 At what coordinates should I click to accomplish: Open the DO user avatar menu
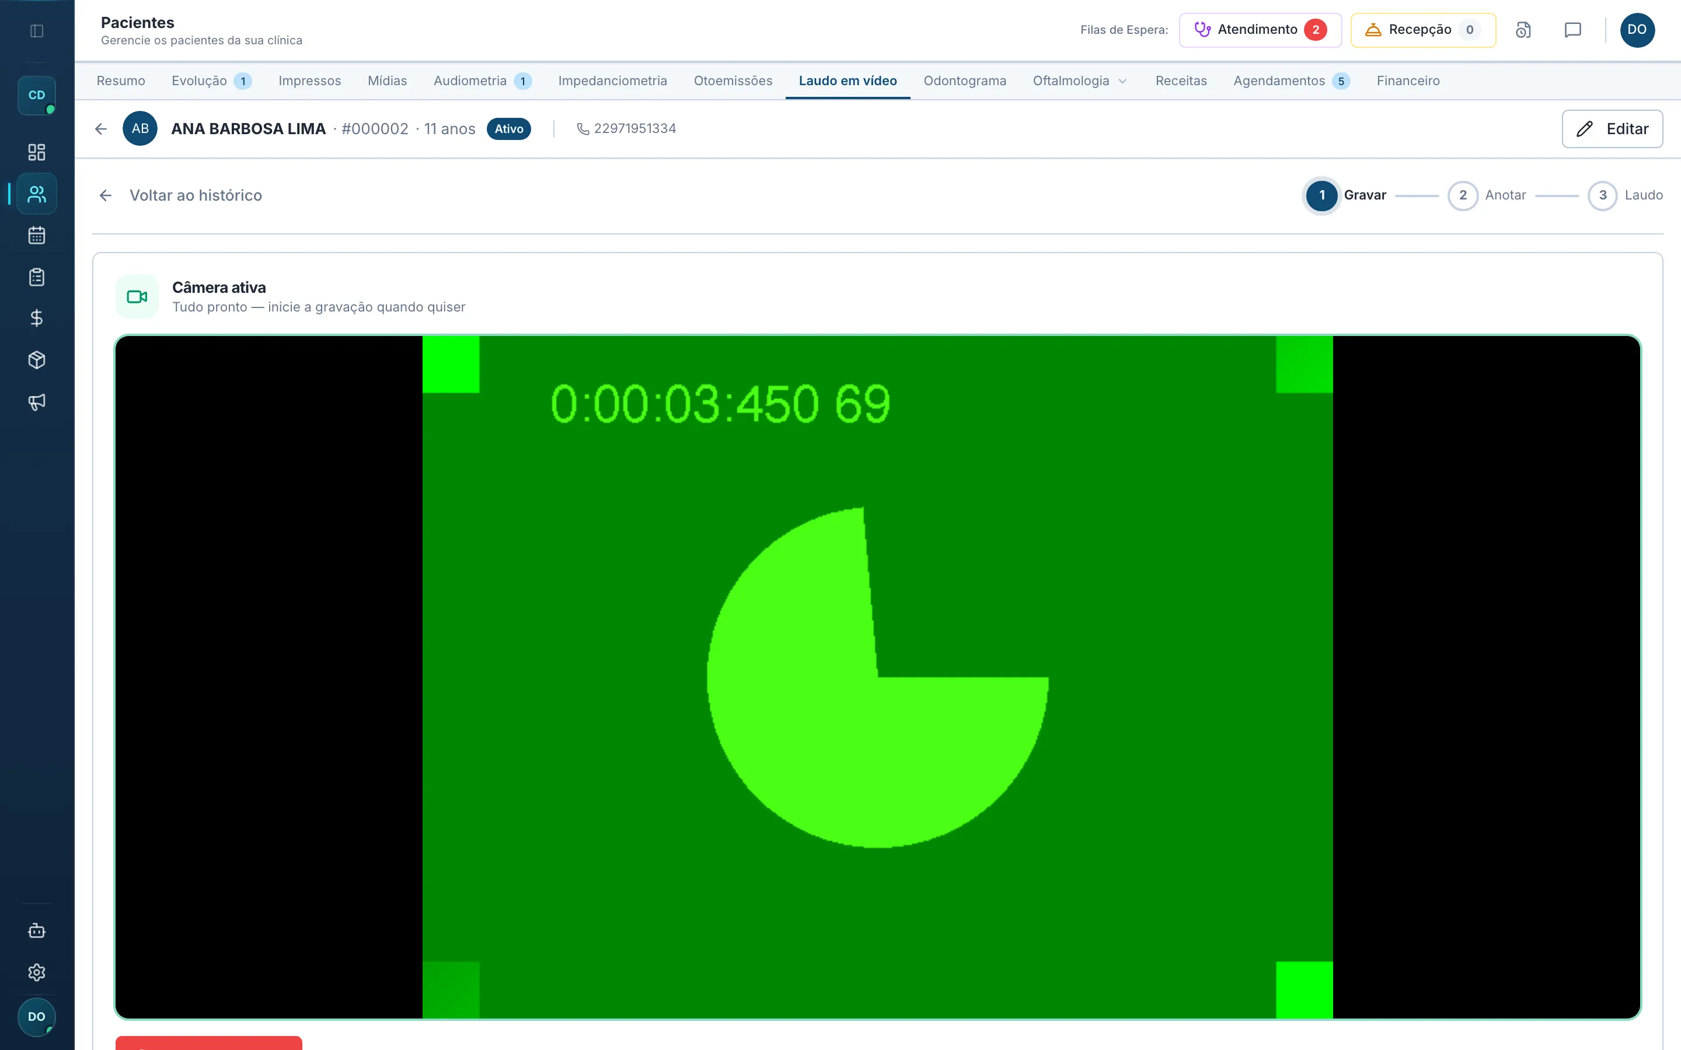point(1637,30)
